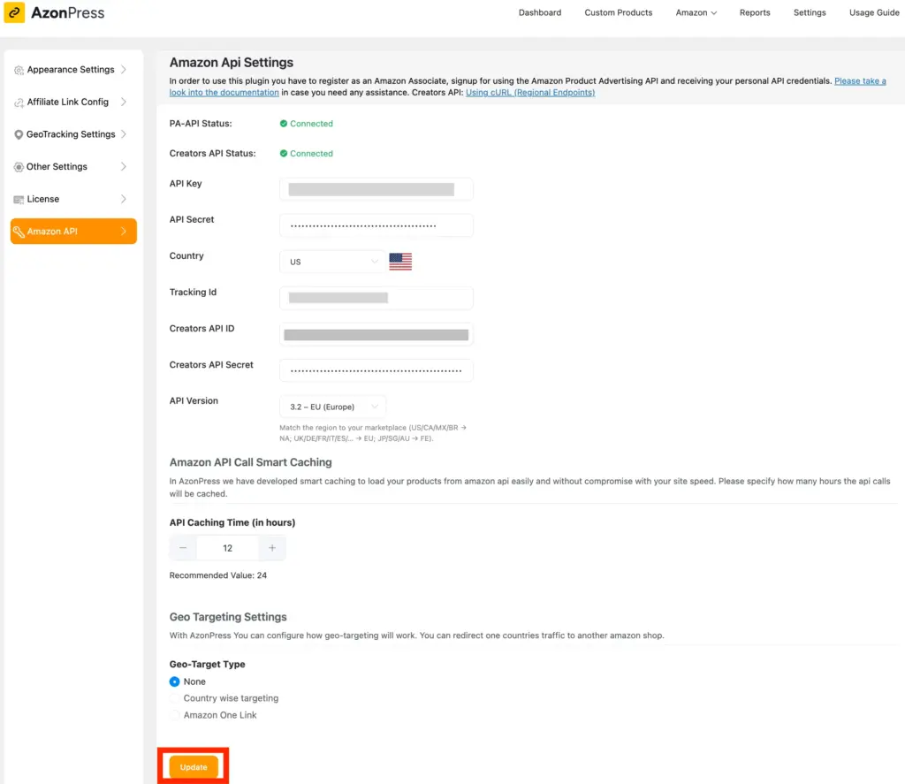Click the License card icon

point(19,199)
